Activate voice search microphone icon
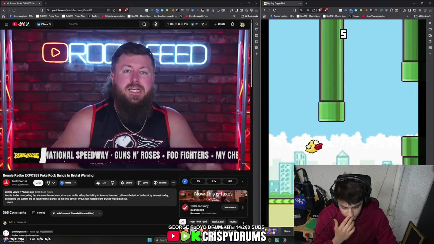 pyautogui.click(x=156, y=24)
